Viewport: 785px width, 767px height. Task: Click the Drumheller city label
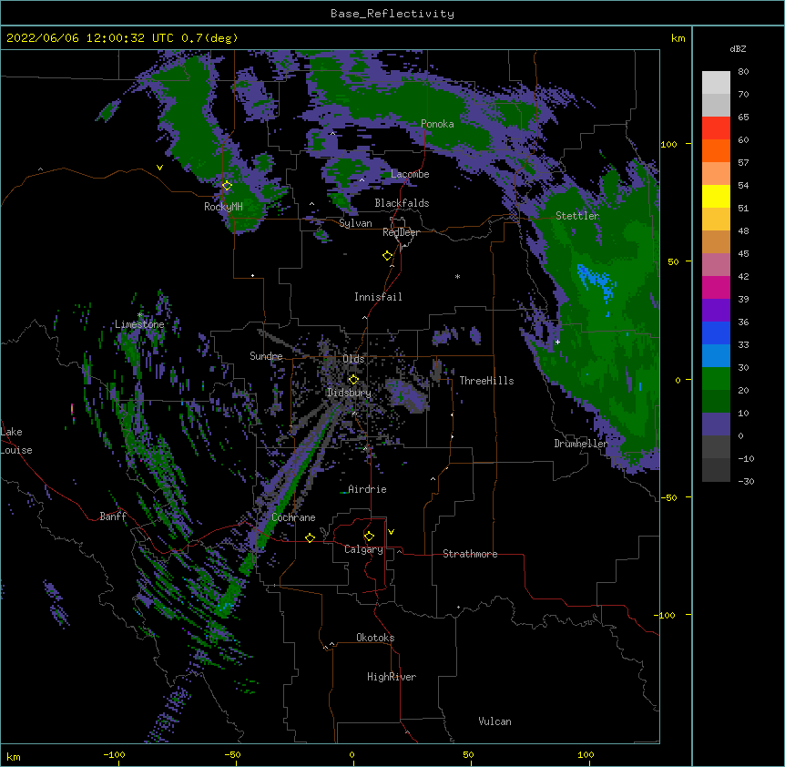click(581, 444)
